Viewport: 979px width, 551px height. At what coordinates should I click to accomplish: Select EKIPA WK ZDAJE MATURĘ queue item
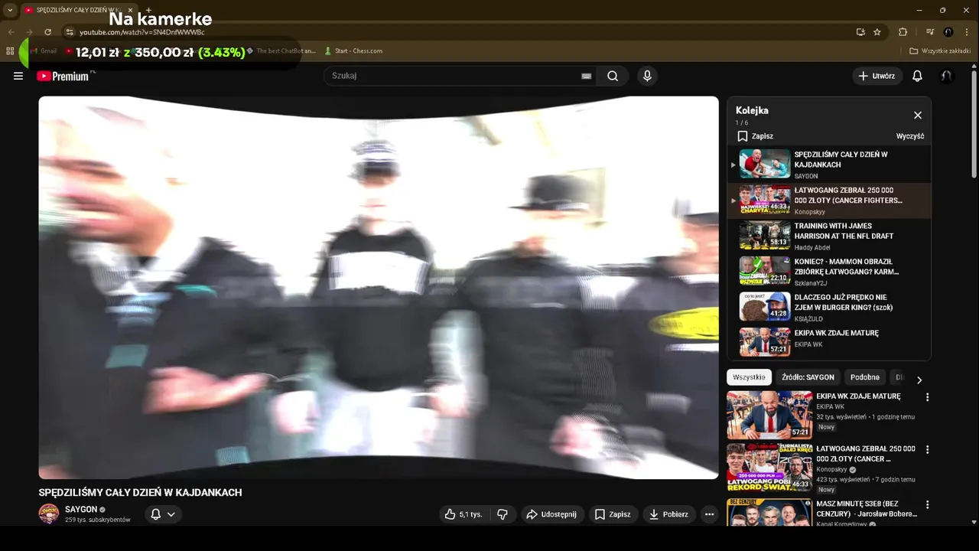click(829, 342)
